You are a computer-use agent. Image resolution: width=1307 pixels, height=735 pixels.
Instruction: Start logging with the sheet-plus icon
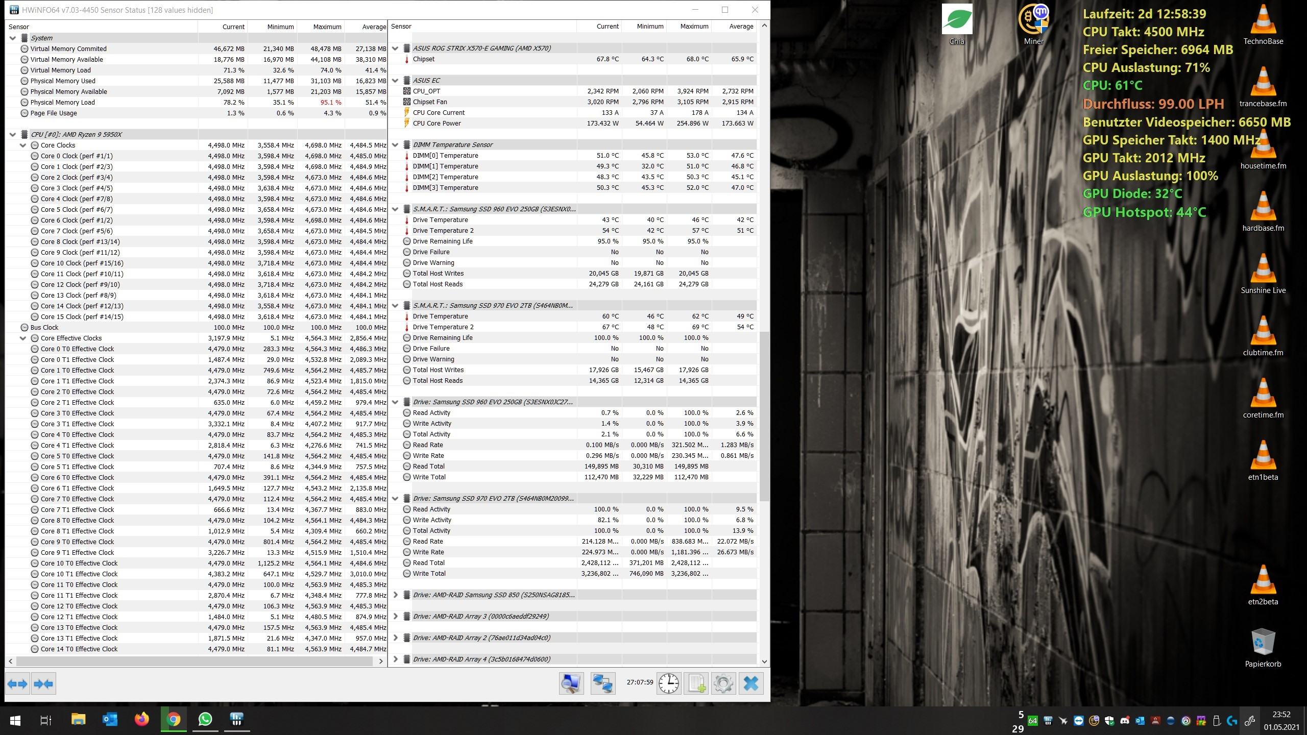(x=696, y=683)
